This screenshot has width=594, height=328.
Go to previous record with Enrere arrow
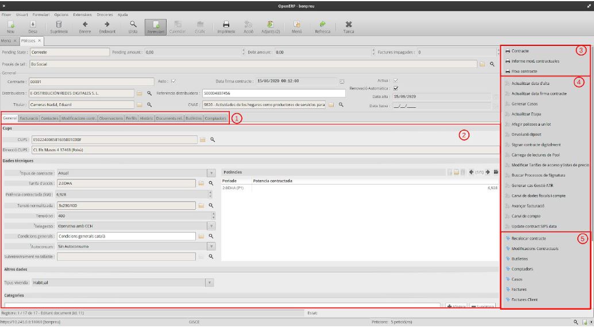pyautogui.click(x=85, y=26)
